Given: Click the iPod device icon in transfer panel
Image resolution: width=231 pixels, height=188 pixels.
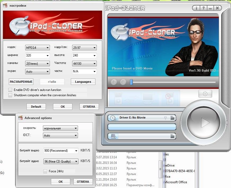Looking at the screenshot, I should coord(118,98).
